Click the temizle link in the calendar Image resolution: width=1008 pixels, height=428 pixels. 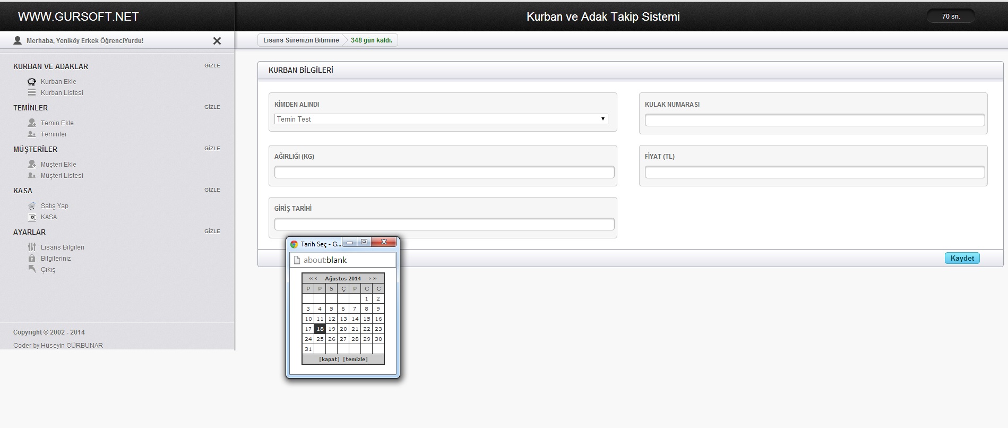pyautogui.click(x=355, y=359)
